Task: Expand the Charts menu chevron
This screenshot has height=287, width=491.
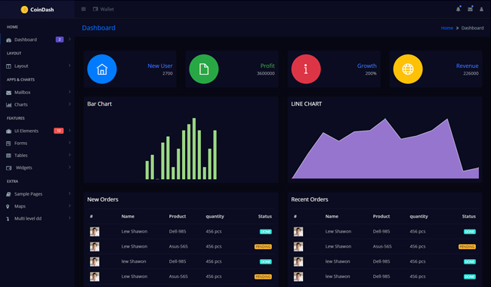Action: click(69, 104)
